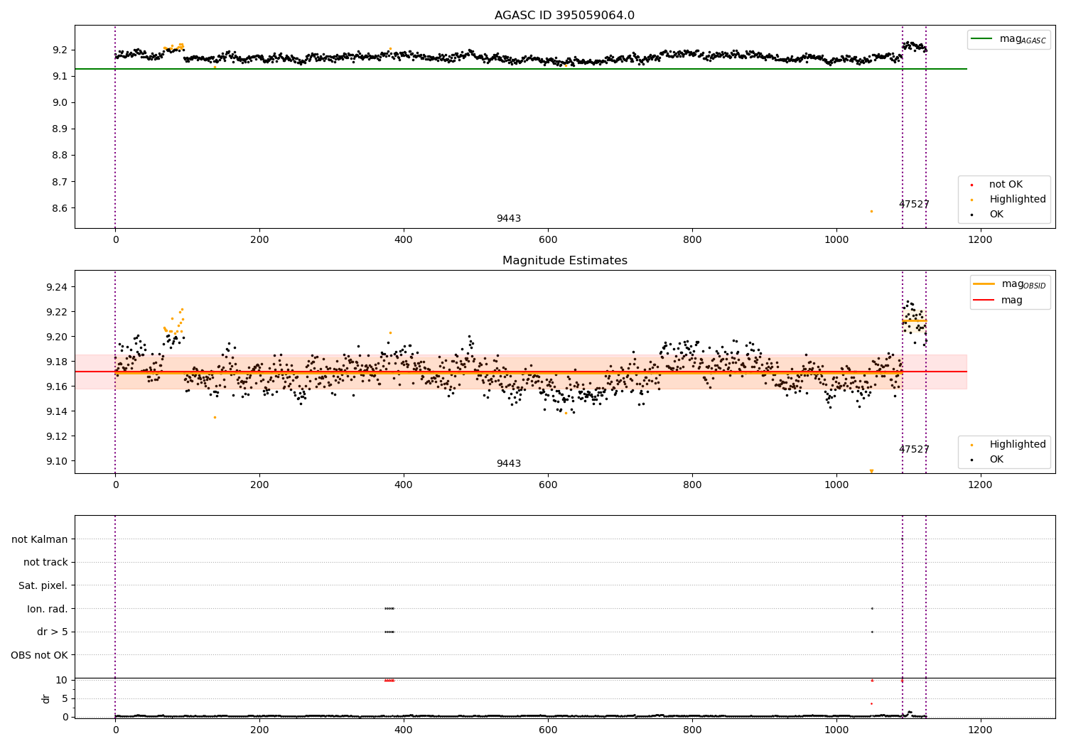
Task: Click the 'OBS not OK' row label
Action: [40, 655]
